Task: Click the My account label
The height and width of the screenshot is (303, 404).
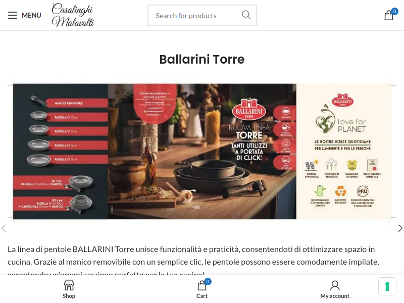Action: [335, 296]
